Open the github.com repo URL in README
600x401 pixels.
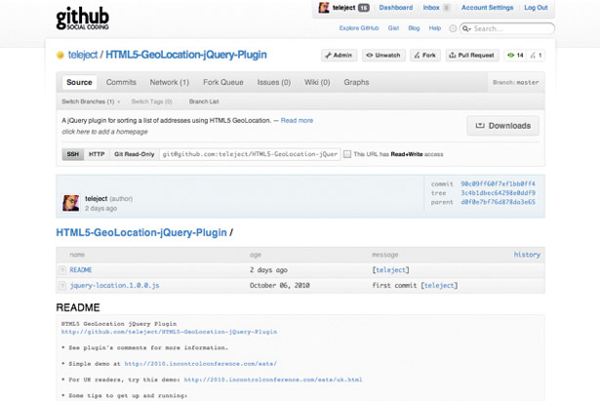click(169, 332)
